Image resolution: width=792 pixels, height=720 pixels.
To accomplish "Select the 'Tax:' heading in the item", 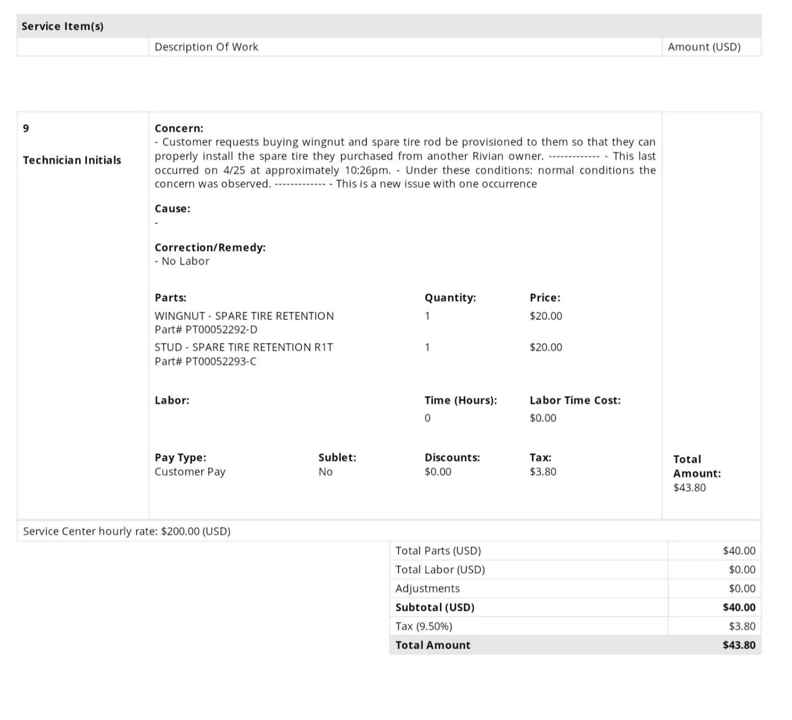I will (x=540, y=457).
